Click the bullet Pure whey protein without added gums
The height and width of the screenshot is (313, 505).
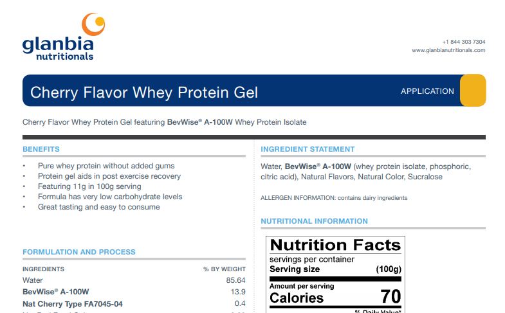106,166
